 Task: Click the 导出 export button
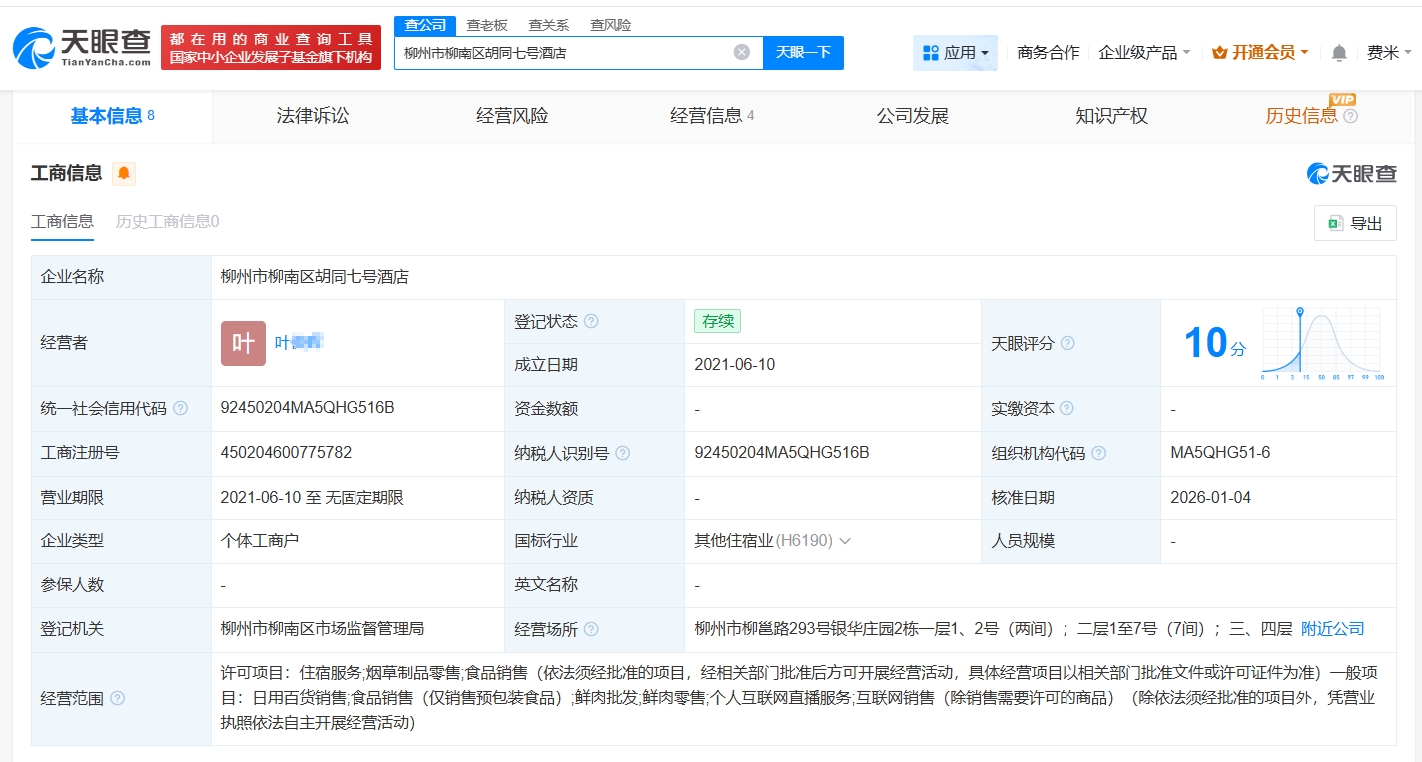tap(1355, 224)
